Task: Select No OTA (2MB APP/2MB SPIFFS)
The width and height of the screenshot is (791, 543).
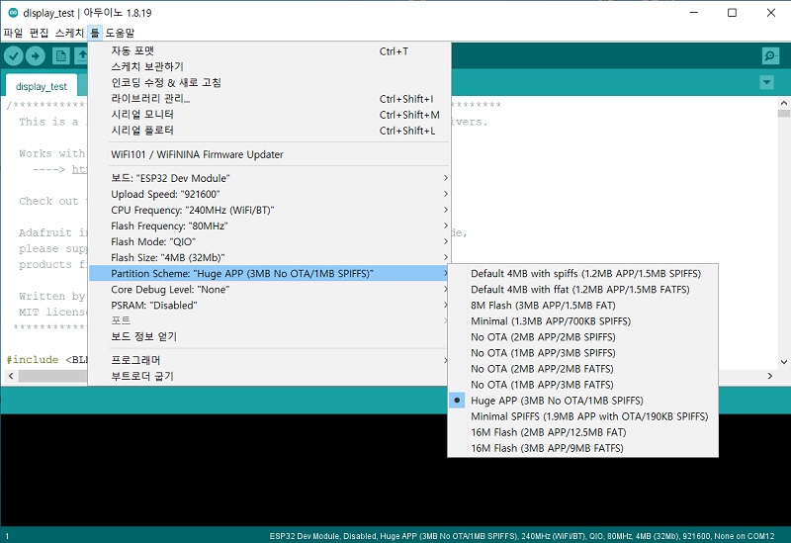Action: pyautogui.click(x=582, y=337)
